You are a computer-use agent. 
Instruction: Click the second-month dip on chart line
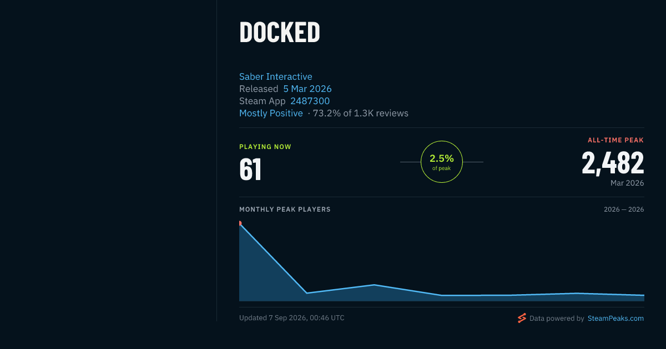[307, 292]
